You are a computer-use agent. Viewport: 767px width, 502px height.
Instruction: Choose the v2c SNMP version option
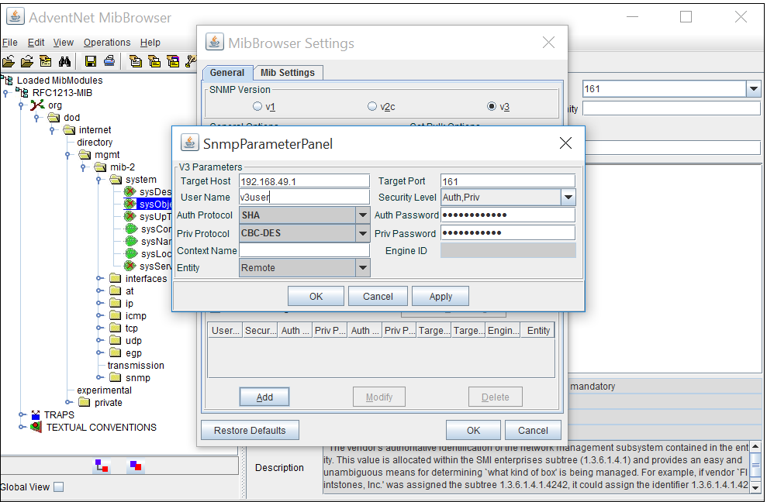(x=372, y=107)
